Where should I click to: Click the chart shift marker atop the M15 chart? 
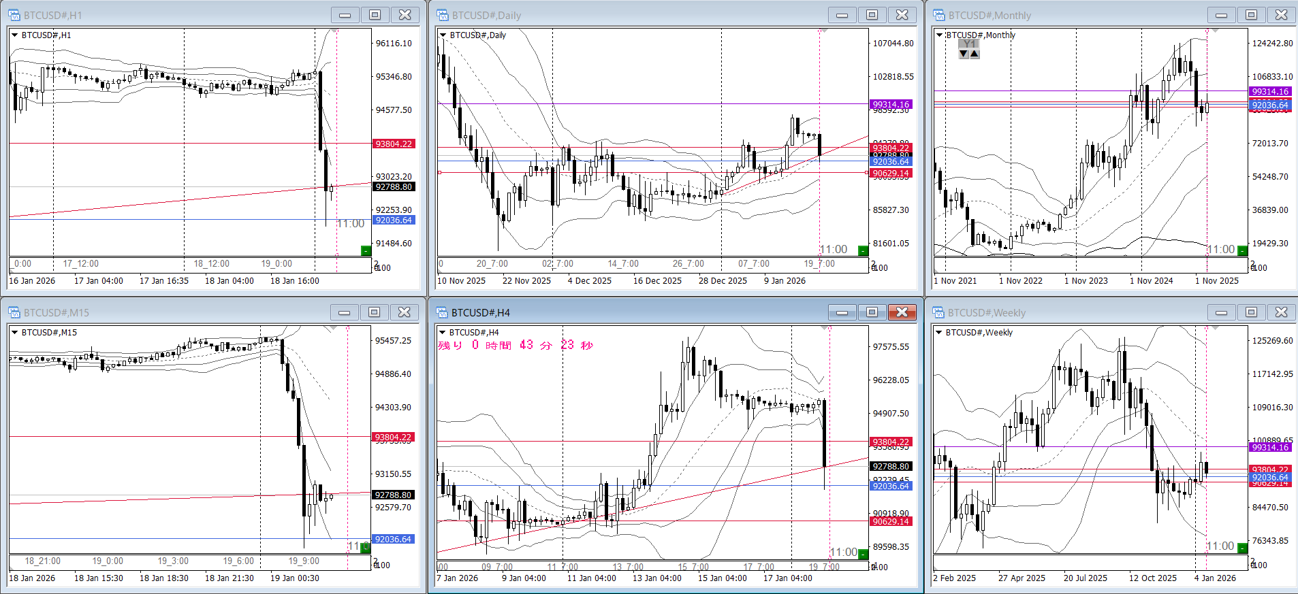pos(332,329)
